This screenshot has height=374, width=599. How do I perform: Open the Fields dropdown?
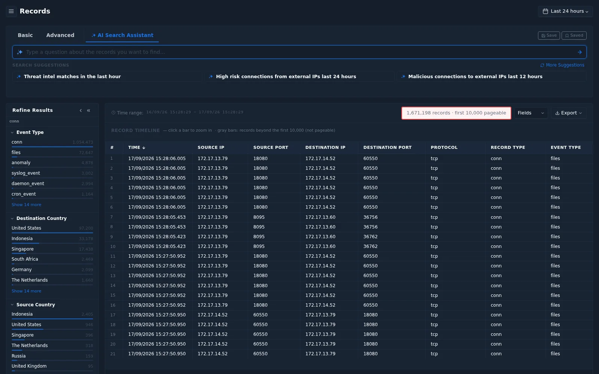[x=531, y=113]
